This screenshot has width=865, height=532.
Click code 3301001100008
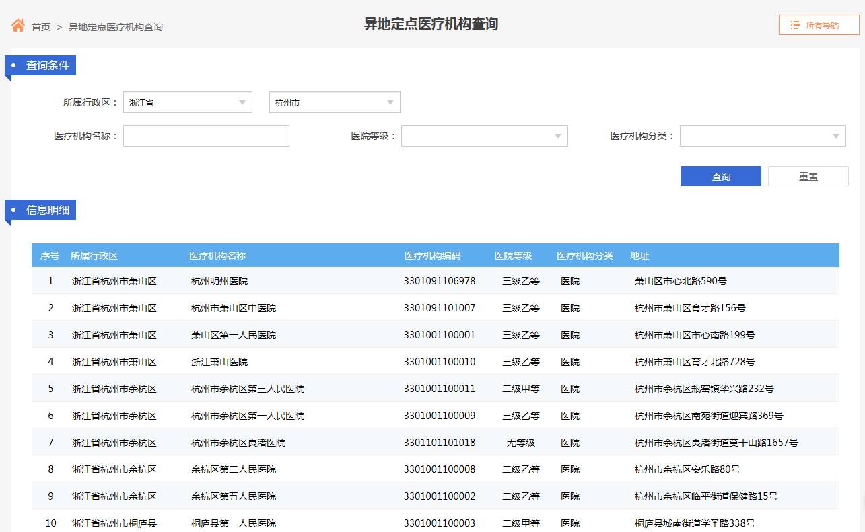coord(440,469)
